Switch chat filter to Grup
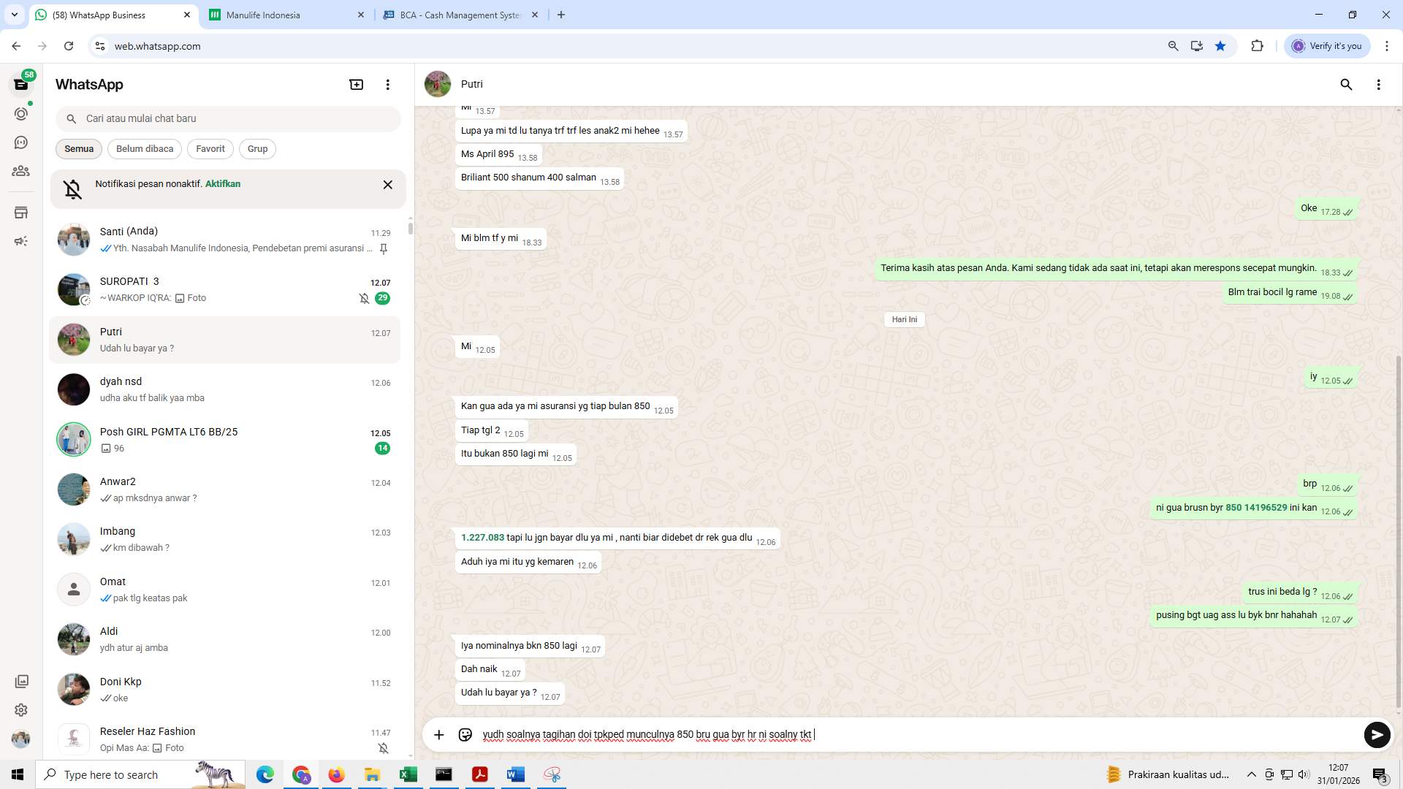The width and height of the screenshot is (1403, 789). coord(257,148)
